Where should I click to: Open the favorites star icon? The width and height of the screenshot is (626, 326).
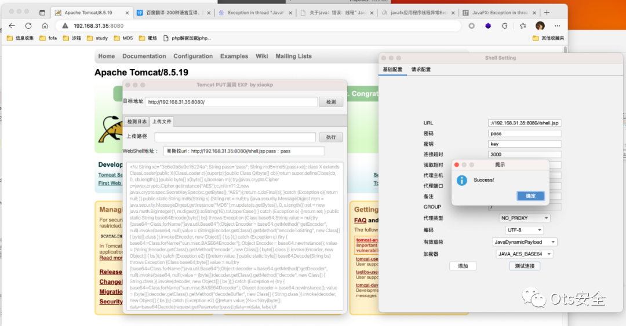coord(523,26)
